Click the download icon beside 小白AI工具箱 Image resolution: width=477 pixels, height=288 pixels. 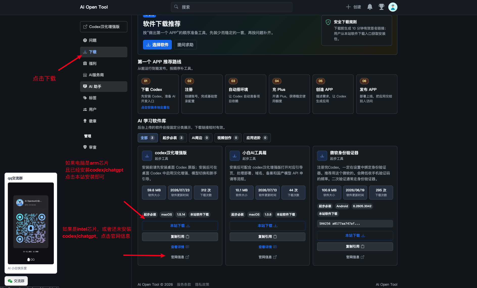pyautogui.click(x=234, y=156)
